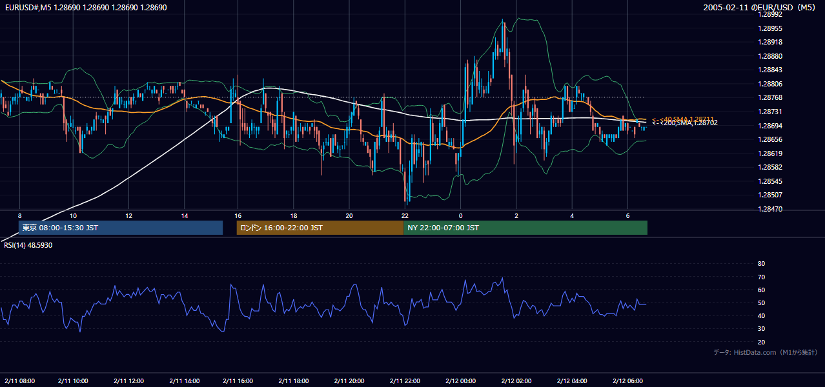Click the 2/11 20:00 bottom time label
The image size is (825, 387).
[x=349, y=381]
